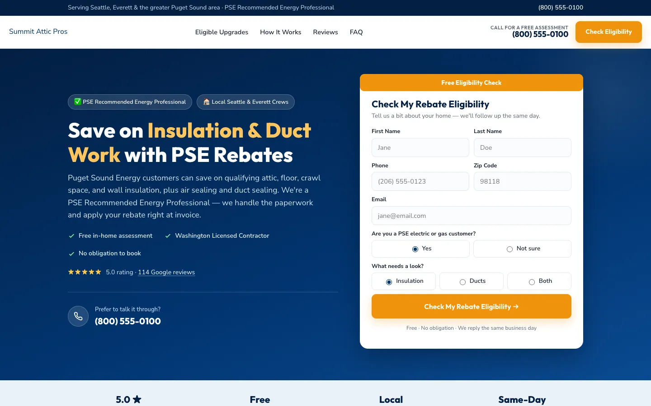Select Yes for PSE customer question
The image size is (651, 406).
pyautogui.click(x=420, y=249)
